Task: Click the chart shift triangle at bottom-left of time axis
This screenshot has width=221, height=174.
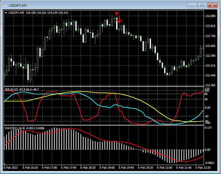Action: (5, 164)
